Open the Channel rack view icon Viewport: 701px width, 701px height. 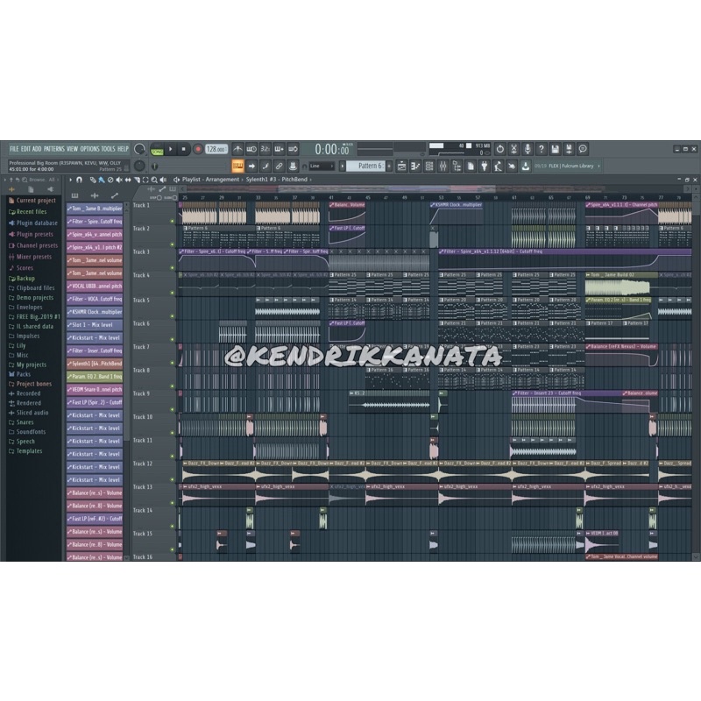429,166
